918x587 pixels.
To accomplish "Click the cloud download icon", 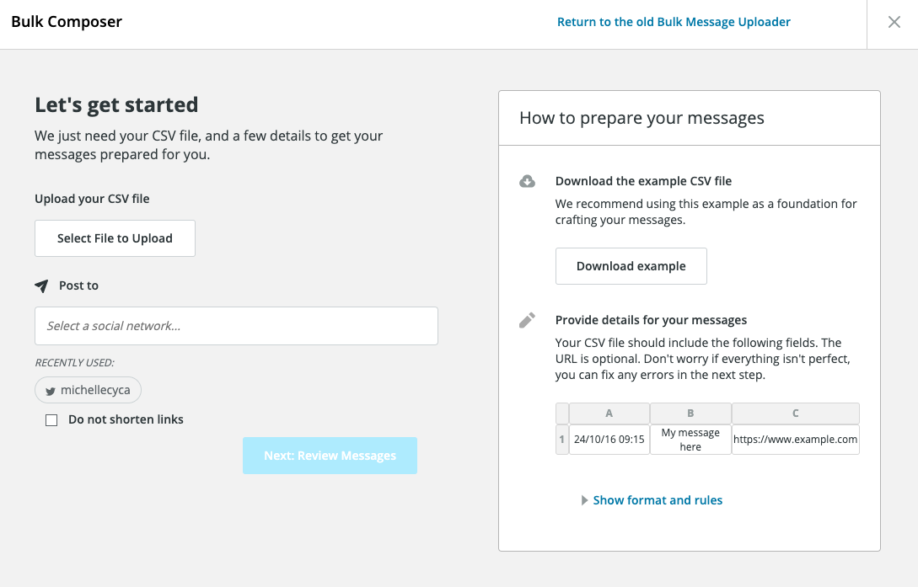I will 527,181.
